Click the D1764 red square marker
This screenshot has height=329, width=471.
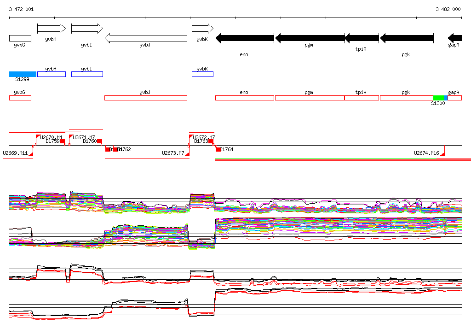tap(218, 149)
